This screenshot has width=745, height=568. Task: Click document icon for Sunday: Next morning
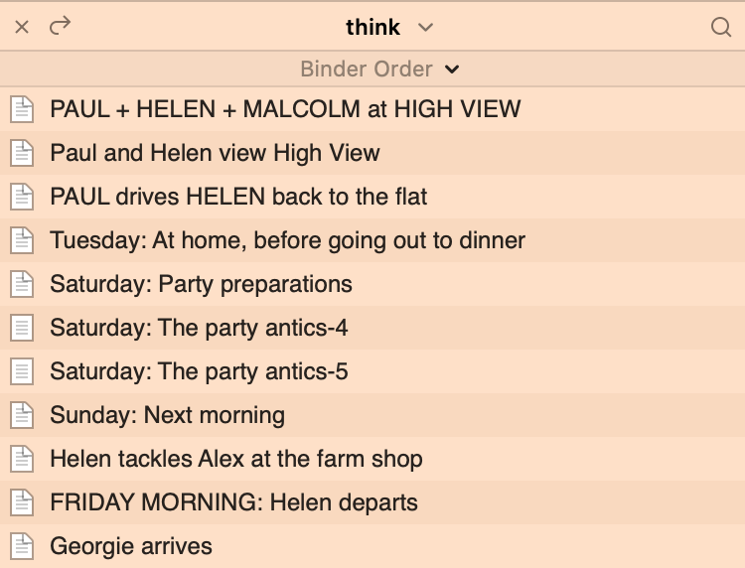coord(22,415)
